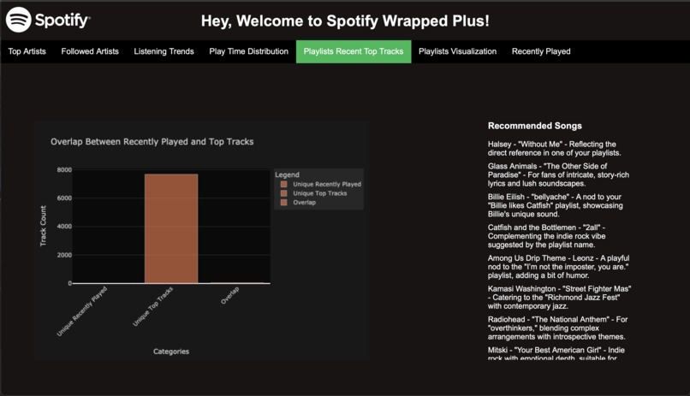Click the Recommended Songs heading
The width and height of the screenshot is (690, 396).
(535, 126)
